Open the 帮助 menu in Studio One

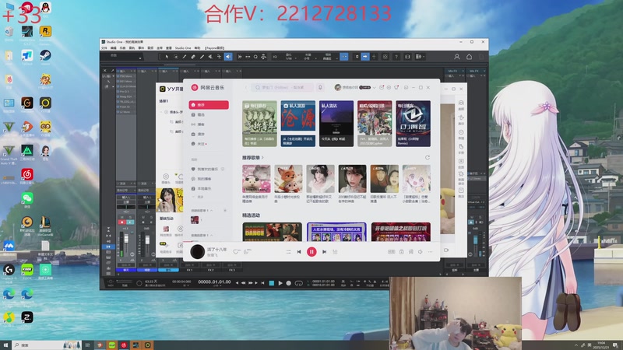[197, 48]
